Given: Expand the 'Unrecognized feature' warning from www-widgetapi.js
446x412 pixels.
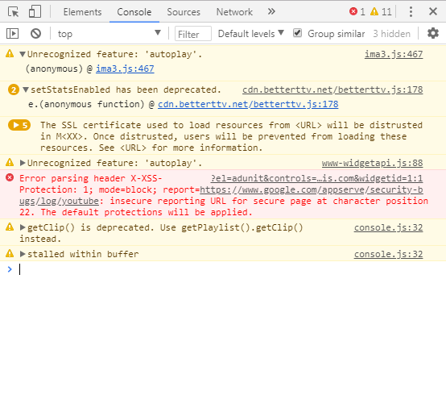Looking at the screenshot, I should pos(23,163).
